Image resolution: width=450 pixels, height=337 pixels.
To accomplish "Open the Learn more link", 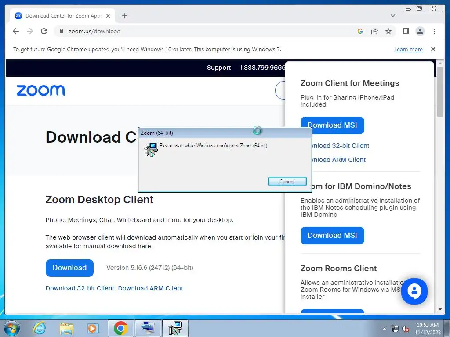I will point(408,49).
